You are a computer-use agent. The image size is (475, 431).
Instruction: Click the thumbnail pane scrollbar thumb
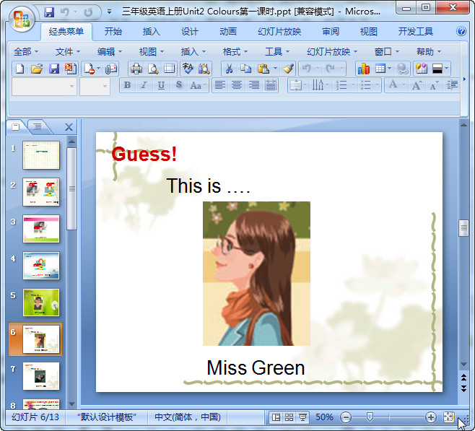tap(71, 189)
